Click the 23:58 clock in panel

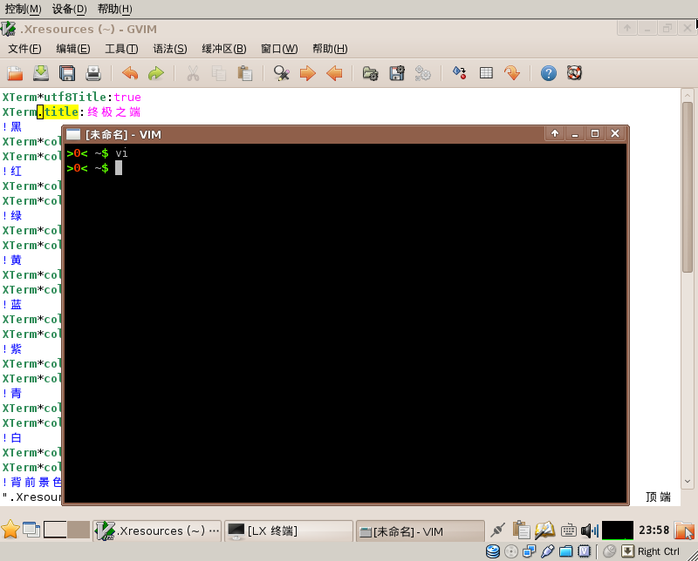(654, 531)
